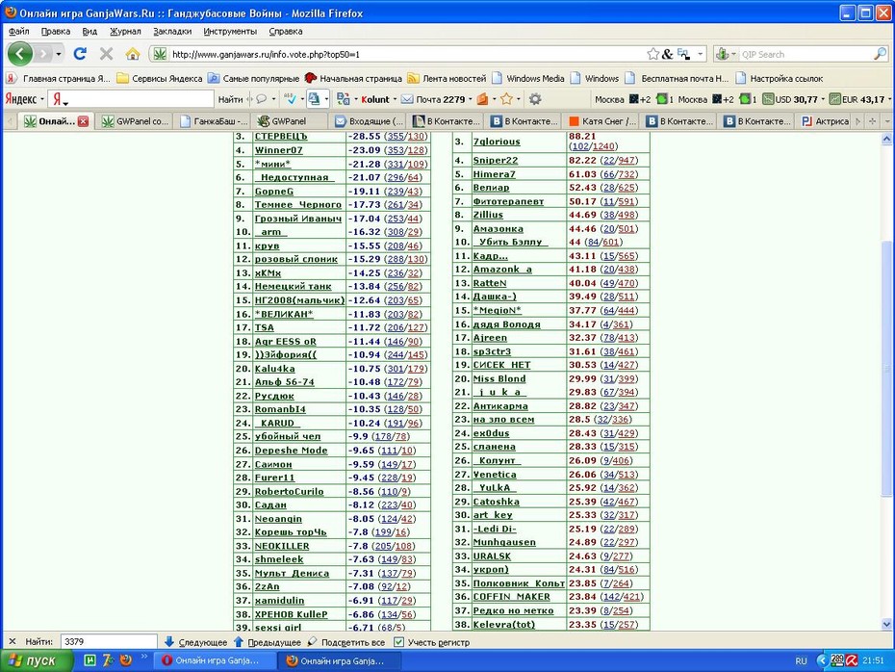Click the find bar Найти text field

[x=109, y=642]
